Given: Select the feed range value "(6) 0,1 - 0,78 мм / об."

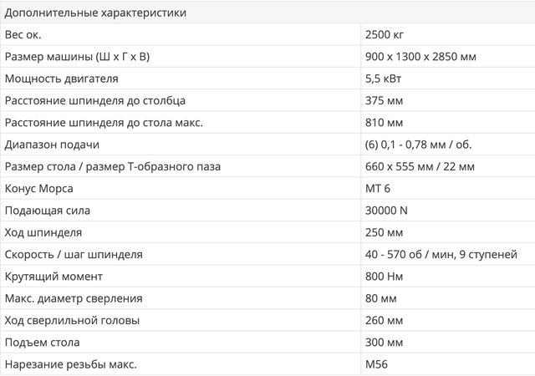Looking at the screenshot, I should (x=419, y=145).
